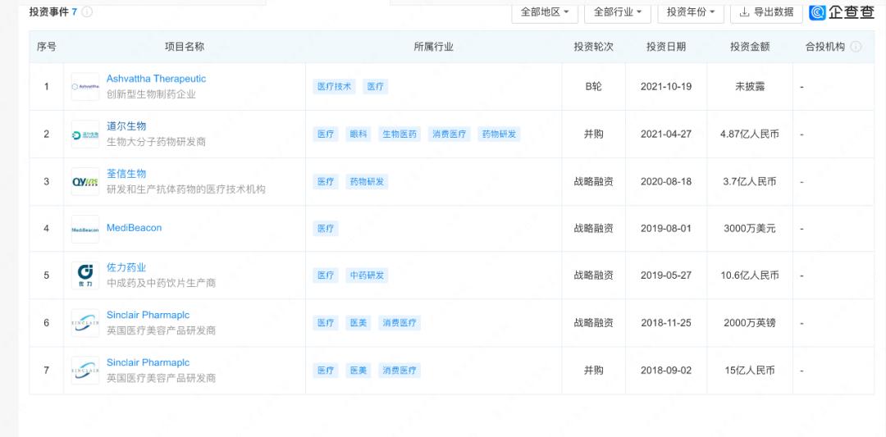Open the MediBeacon project link
Screen dimensions: 886x437
tap(134, 228)
